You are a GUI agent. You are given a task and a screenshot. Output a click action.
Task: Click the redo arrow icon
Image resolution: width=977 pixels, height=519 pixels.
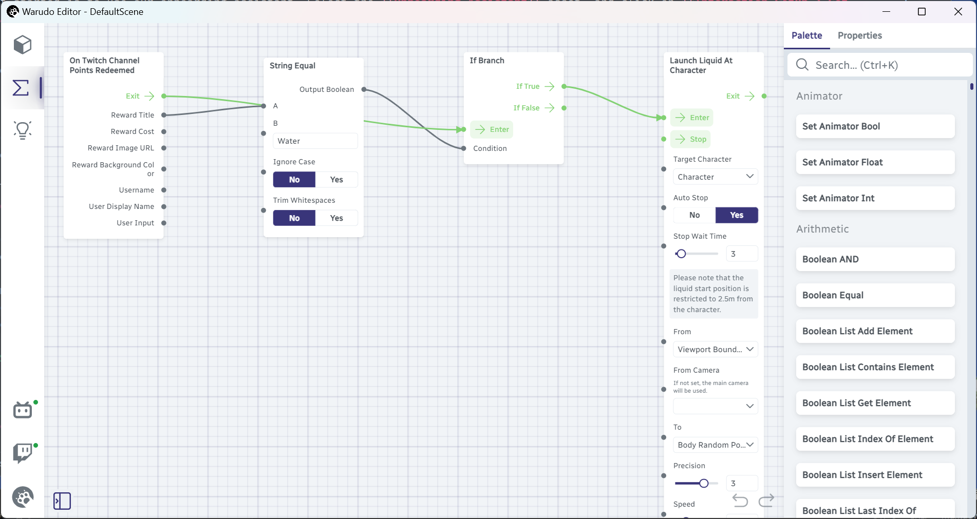pos(766,500)
